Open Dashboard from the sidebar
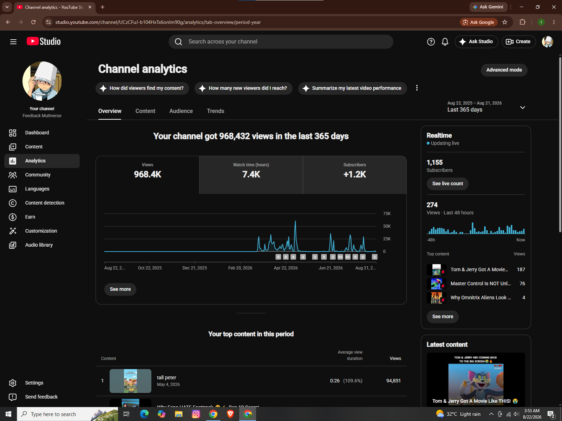 coord(42,133)
